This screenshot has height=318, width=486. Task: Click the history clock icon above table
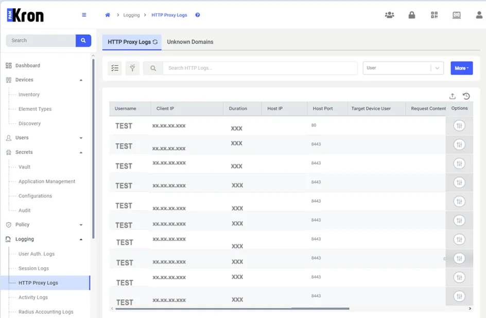(x=466, y=96)
